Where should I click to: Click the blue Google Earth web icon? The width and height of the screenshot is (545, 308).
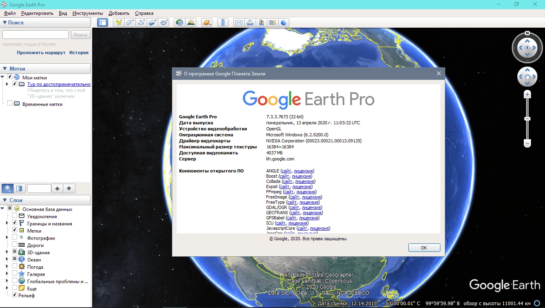pos(284,22)
